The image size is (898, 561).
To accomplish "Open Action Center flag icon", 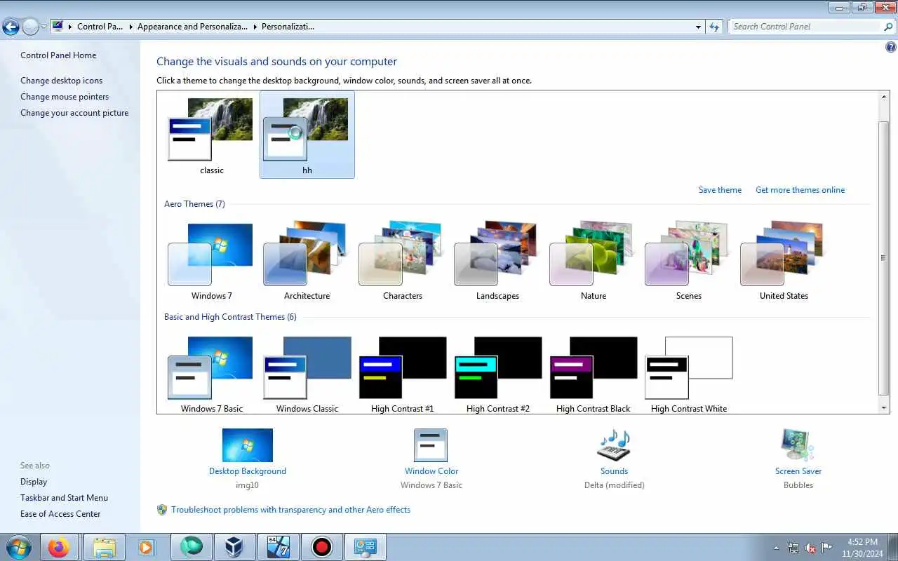I will [x=827, y=548].
